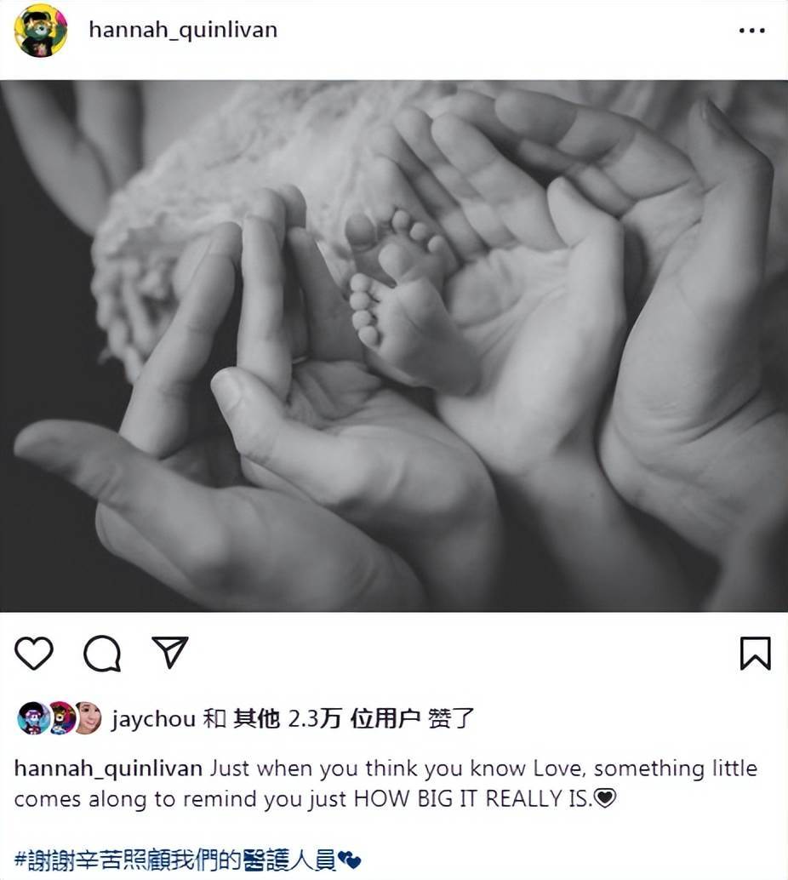
Task: Like the post with the heart icon
Action: [x=34, y=654]
